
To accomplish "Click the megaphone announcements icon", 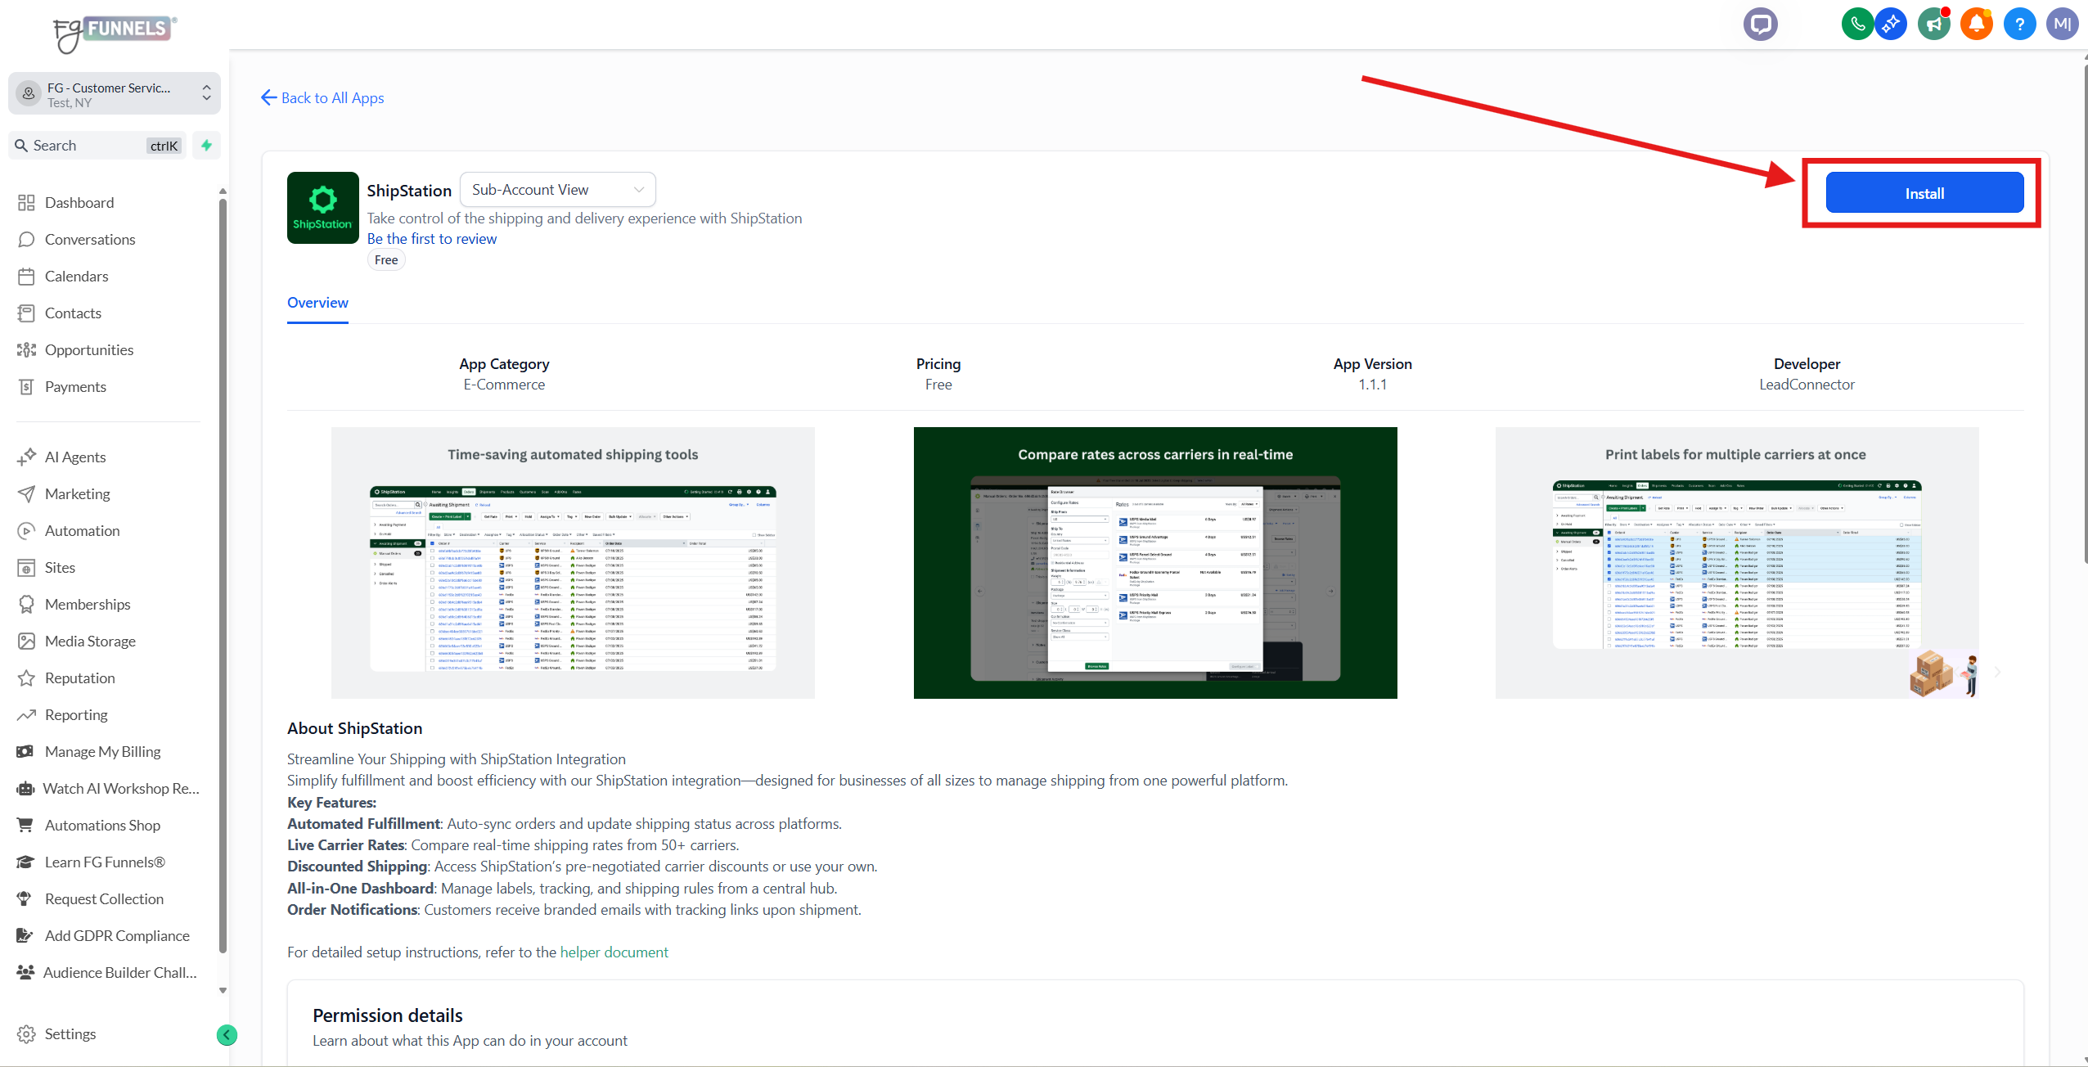I will click(x=1934, y=24).
